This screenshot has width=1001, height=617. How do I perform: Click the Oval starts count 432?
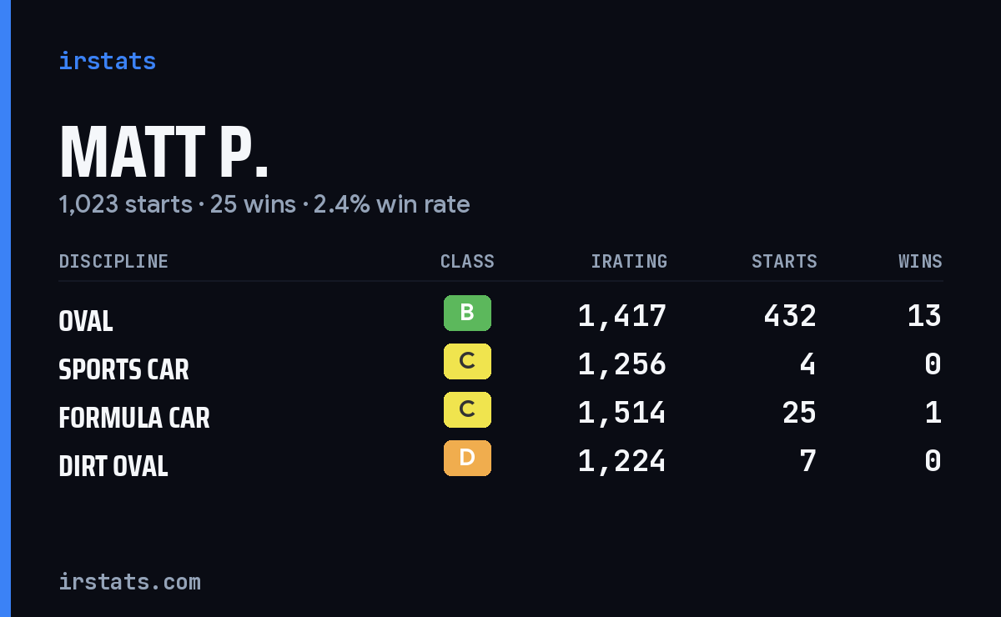tap(790, 316)
